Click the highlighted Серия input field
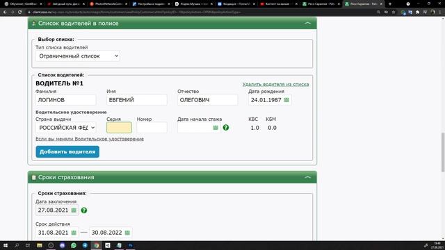 pyautogui.click(x=119, y=128)
